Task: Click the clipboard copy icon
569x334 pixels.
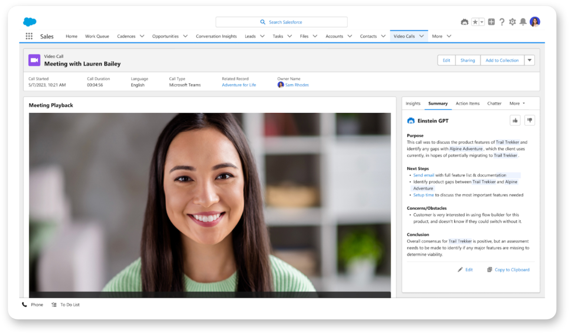Action: click(490, 270)
